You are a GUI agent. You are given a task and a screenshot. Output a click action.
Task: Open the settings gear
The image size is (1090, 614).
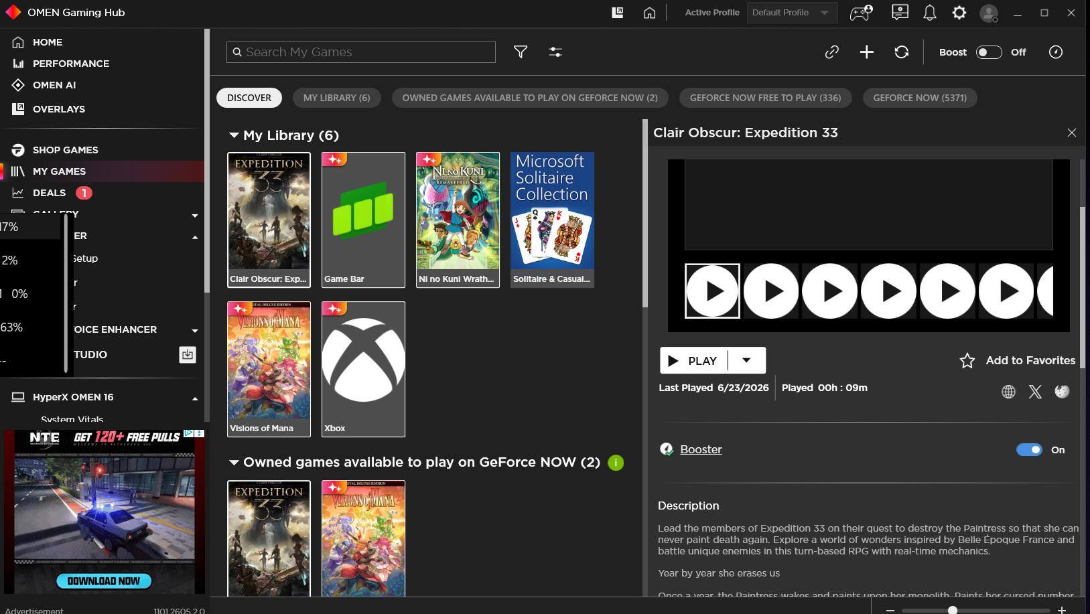(x=959, y=13)
